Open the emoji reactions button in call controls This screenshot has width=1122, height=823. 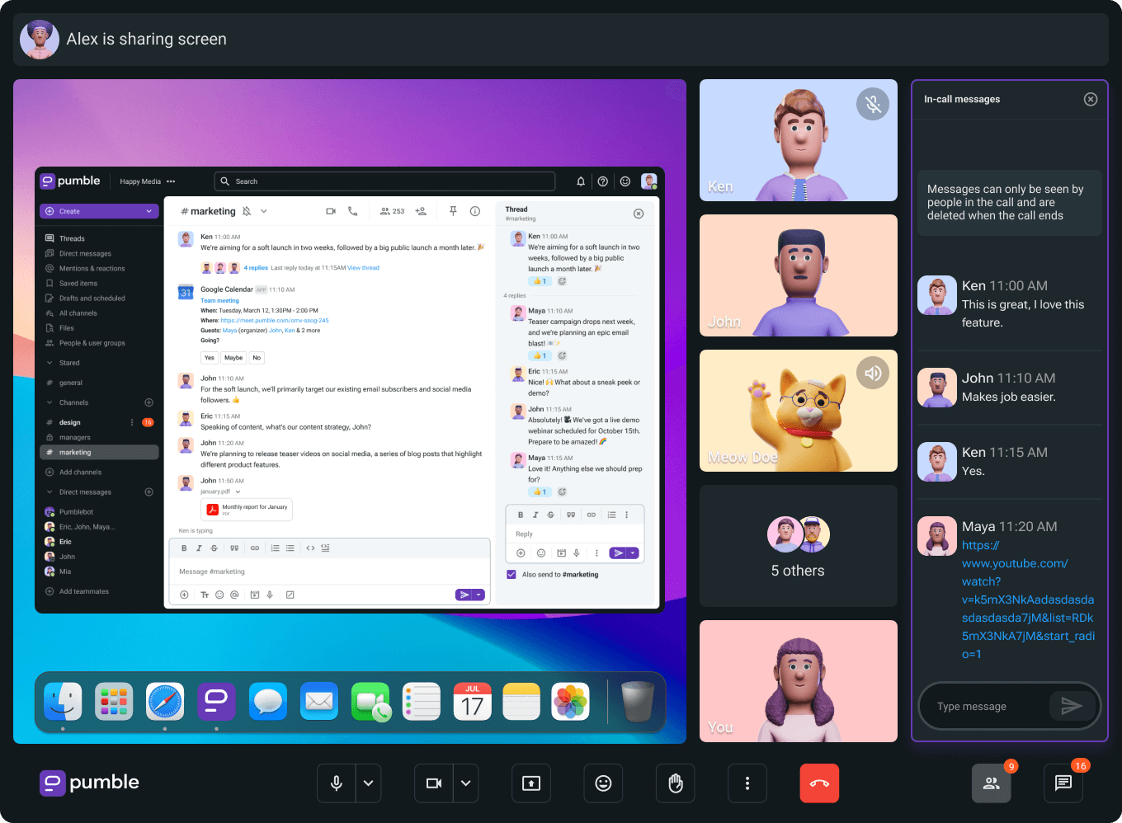click(x=604, y=783)
